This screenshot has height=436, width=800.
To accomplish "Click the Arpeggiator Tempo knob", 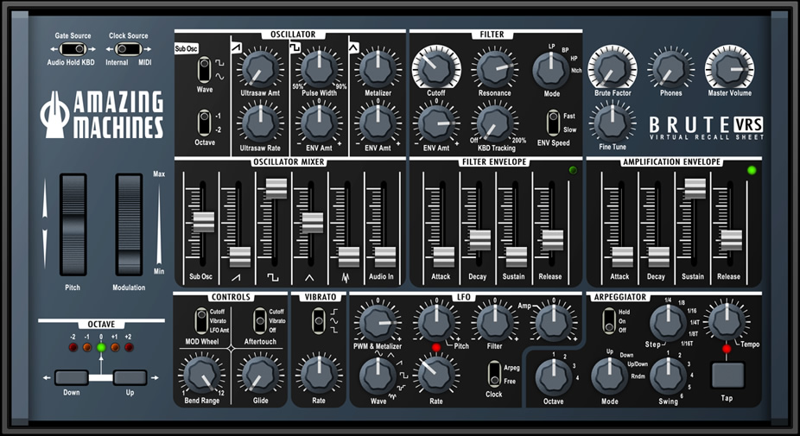I will point(727,322).
